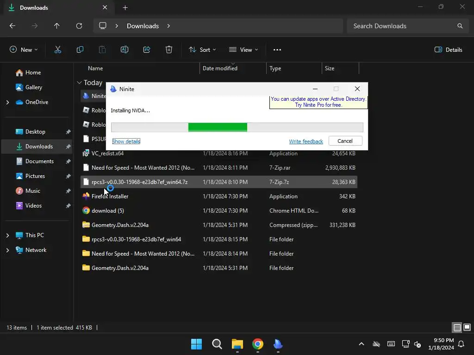
Task: Show hidden tray icons chevron
Action: [x=362, y=344]
